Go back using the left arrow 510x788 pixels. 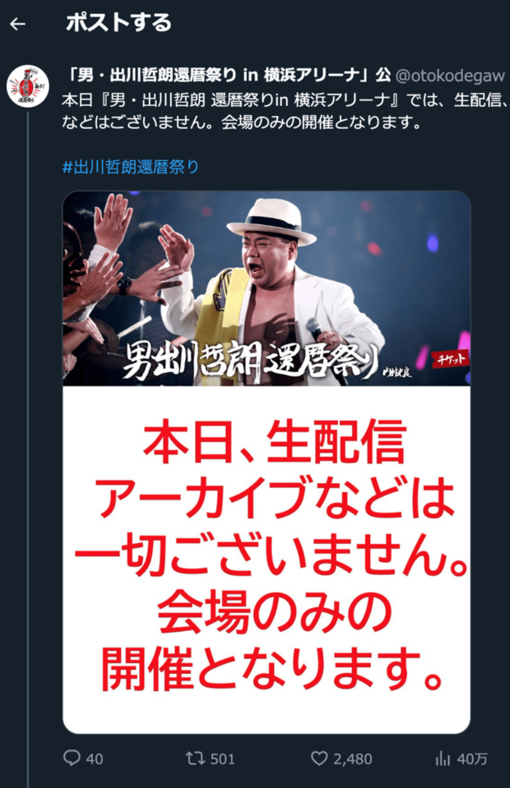[17, 24]
